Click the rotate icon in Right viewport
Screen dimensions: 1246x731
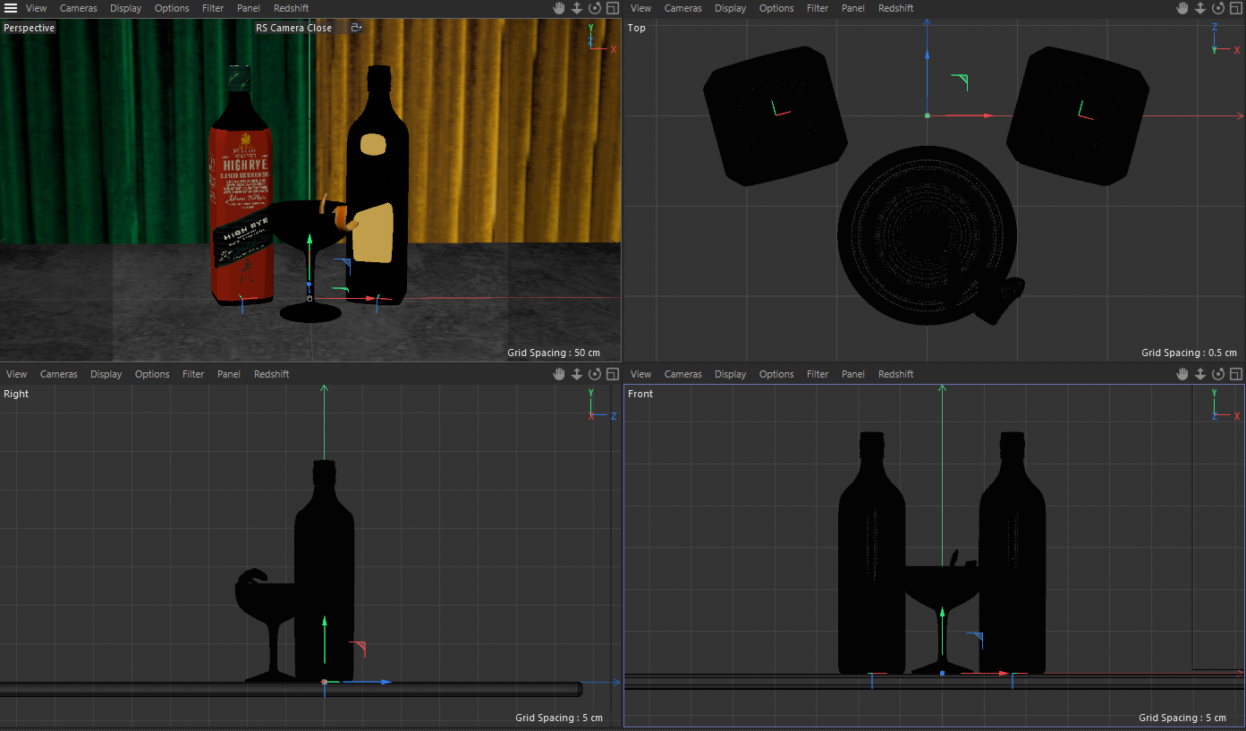[595, 374]
